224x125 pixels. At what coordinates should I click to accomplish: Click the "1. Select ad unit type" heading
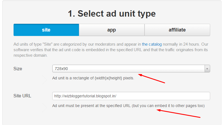tap(112, 14)
